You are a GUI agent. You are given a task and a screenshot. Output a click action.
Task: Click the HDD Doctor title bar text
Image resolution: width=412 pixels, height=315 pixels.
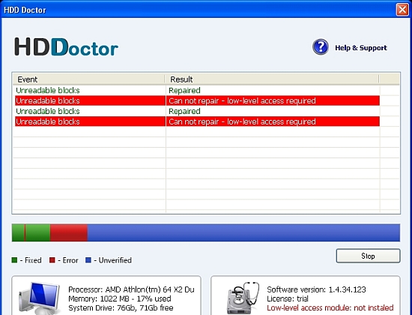[x=25, y=10]
